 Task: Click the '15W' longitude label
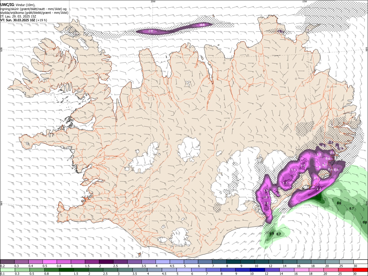(x=304, y=1)
